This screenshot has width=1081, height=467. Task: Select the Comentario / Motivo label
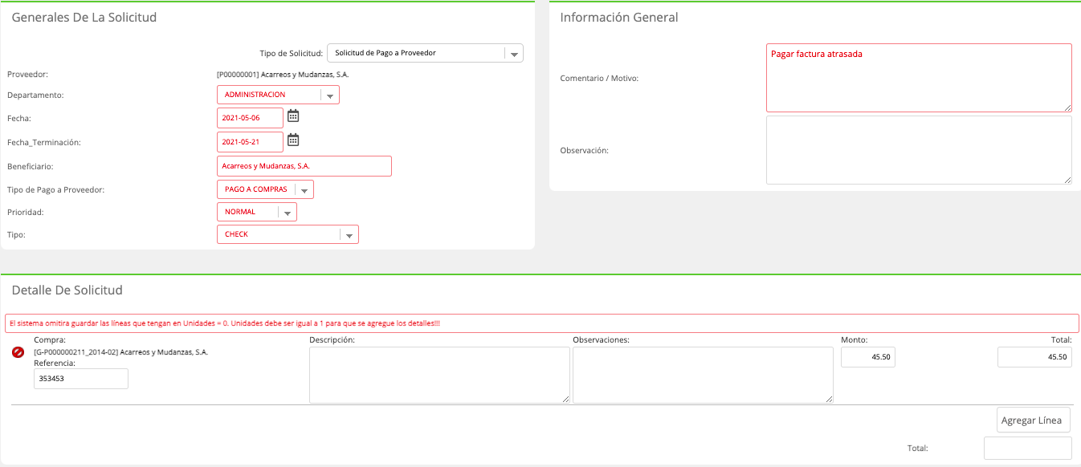pos(599,79)
